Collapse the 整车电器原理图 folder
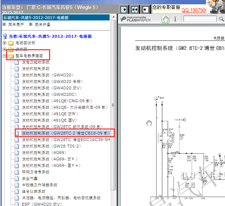 pyautogui.click(x=4, y=56)
